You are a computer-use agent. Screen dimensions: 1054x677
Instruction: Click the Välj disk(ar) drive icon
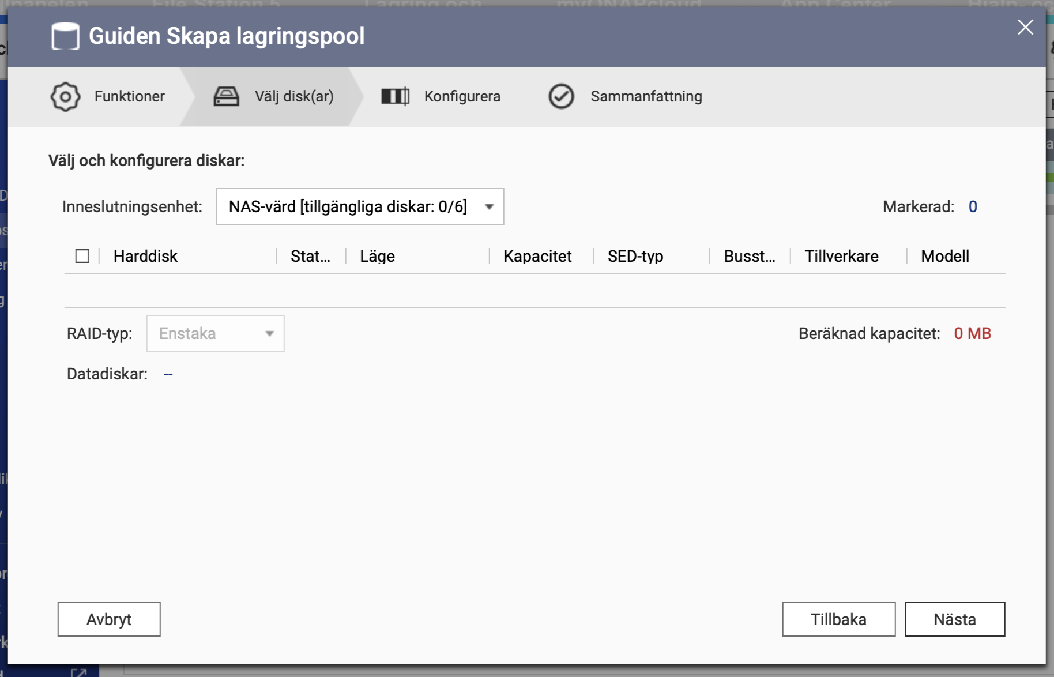[x=226, y=96]
